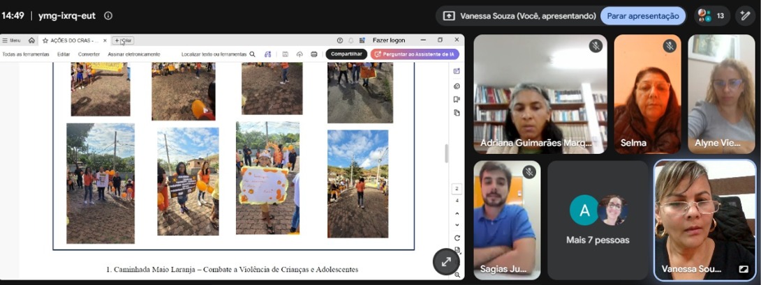Click the search magnifier icon
The width and height of the screenshot is (761, 285).
tap(252, 54)
